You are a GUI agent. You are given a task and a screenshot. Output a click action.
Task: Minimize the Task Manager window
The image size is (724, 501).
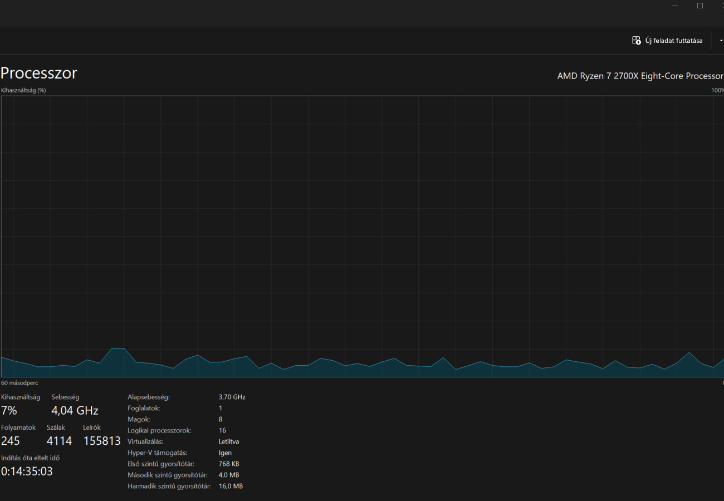pyautogui.click(x=675, y=6)
